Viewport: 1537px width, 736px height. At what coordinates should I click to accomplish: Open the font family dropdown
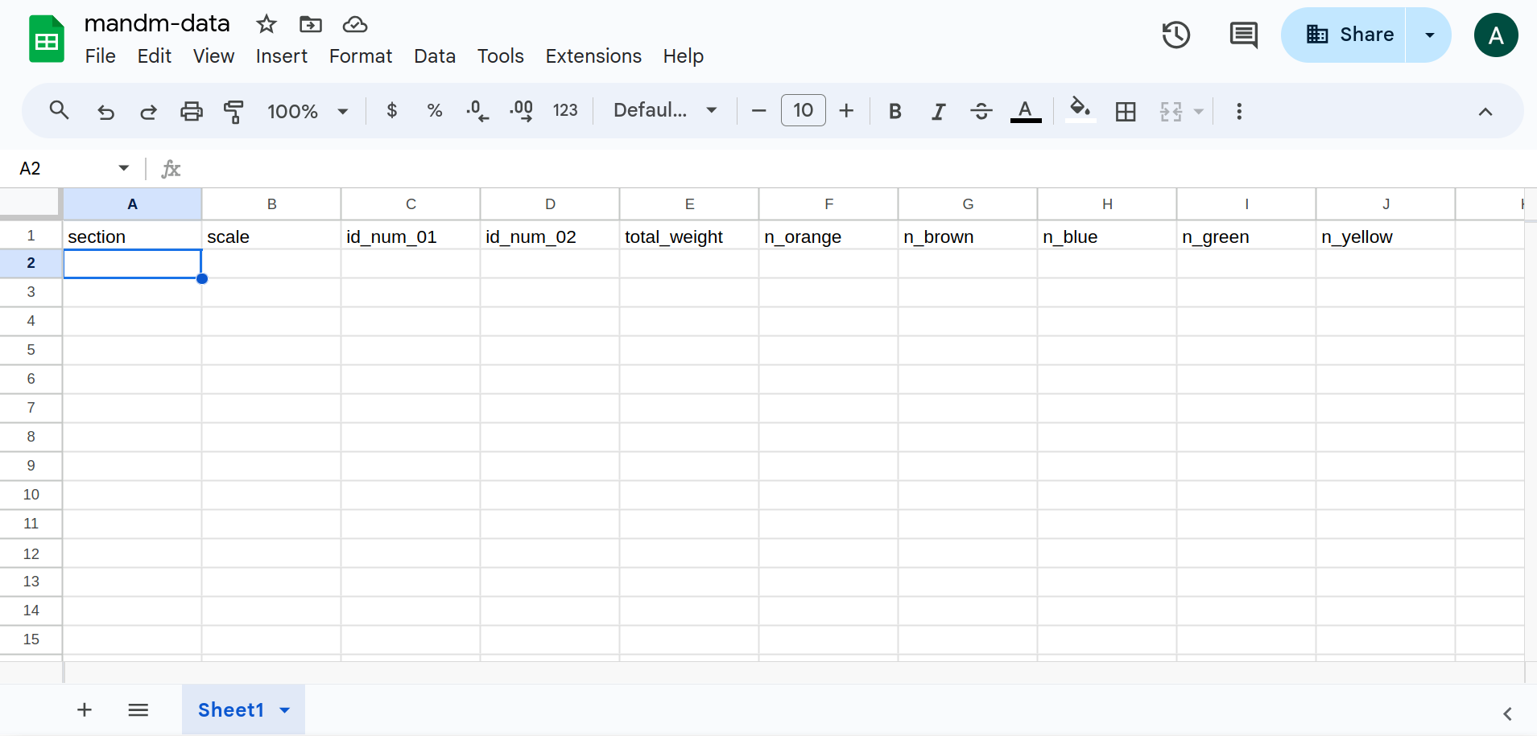click(x=664, y=110)
